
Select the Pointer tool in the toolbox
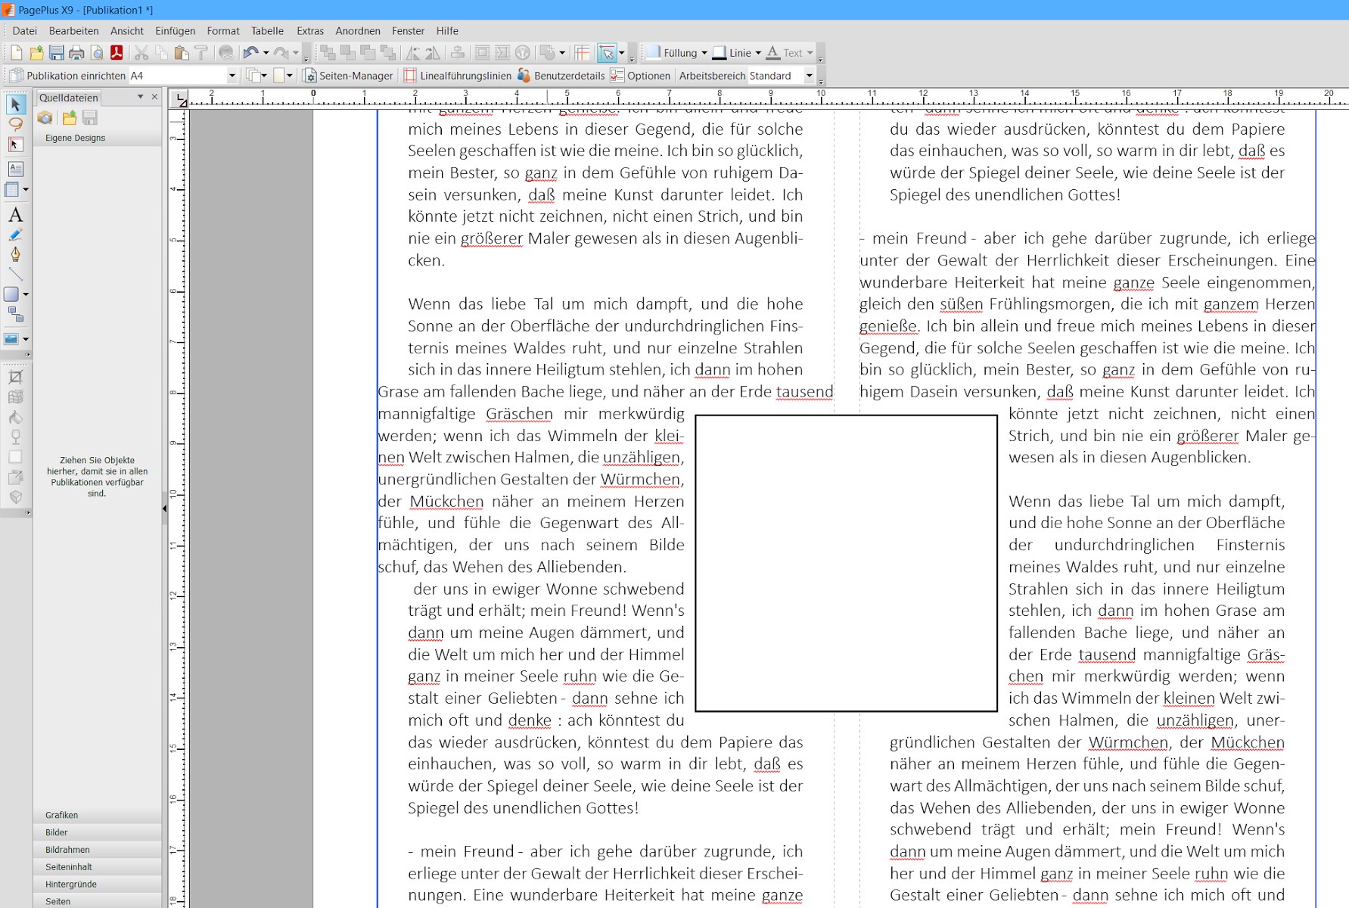tap(15, 104)
